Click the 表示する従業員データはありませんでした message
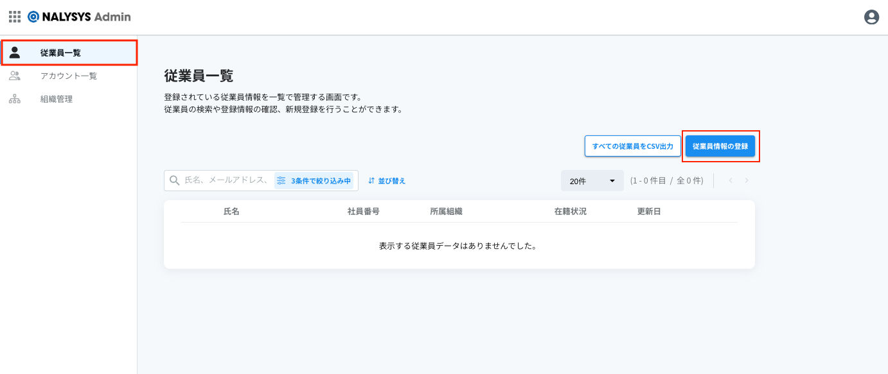888x374 pixels. click(x=458, y=246)
